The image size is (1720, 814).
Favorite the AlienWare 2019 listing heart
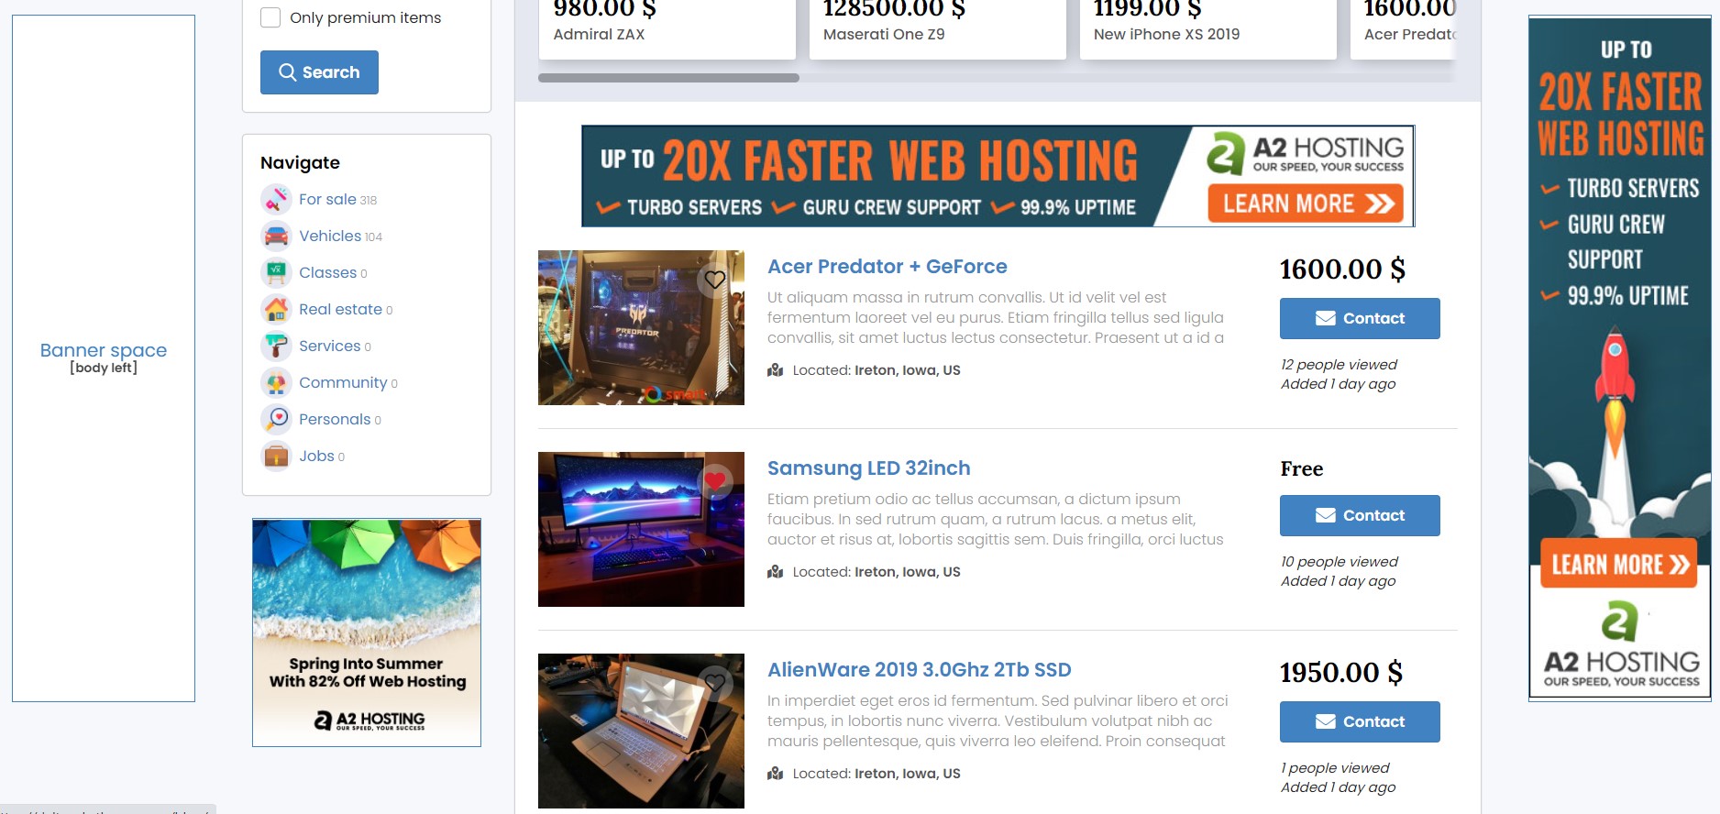coord(715,682)
